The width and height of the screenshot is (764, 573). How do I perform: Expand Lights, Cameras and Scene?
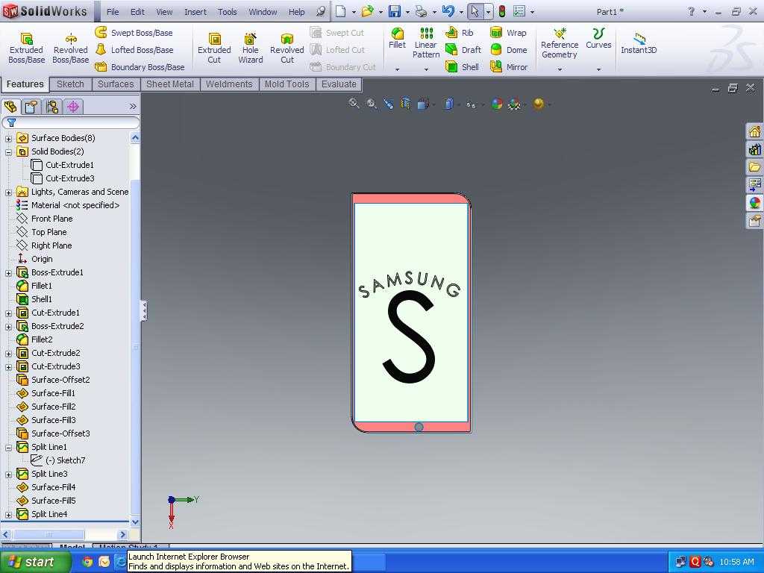8,192
